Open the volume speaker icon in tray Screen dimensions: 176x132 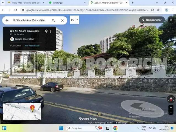point(155,128)
